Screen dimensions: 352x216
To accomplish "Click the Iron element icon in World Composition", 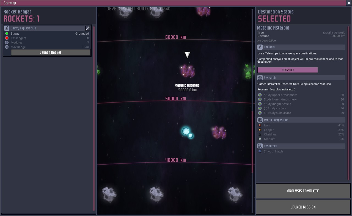I will coord(260,125).
